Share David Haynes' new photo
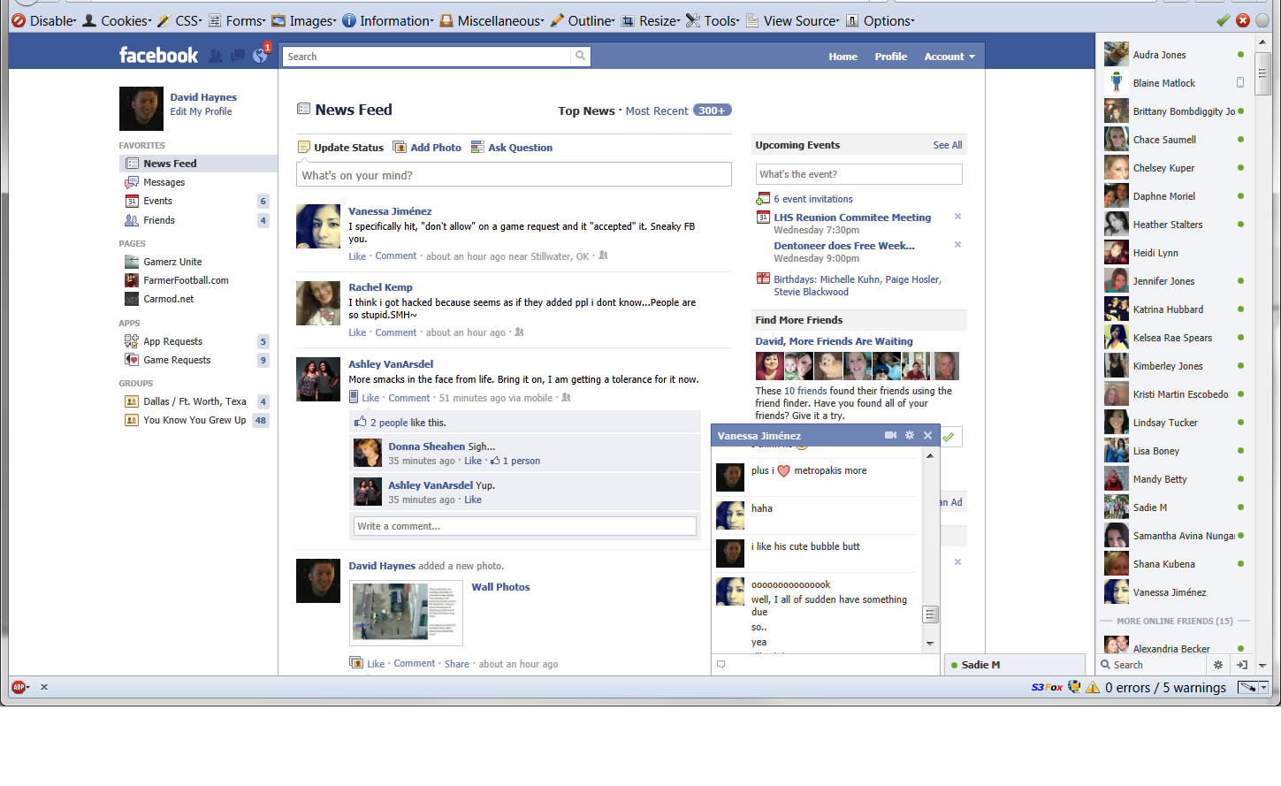1281x786 pixels. pos(457,663)
